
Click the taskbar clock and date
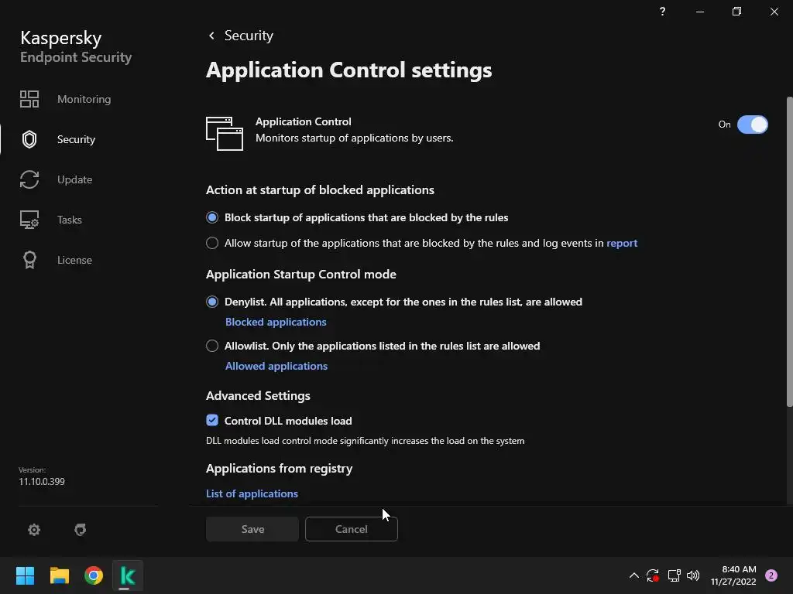pyautogui.click(x=733, y=575)
